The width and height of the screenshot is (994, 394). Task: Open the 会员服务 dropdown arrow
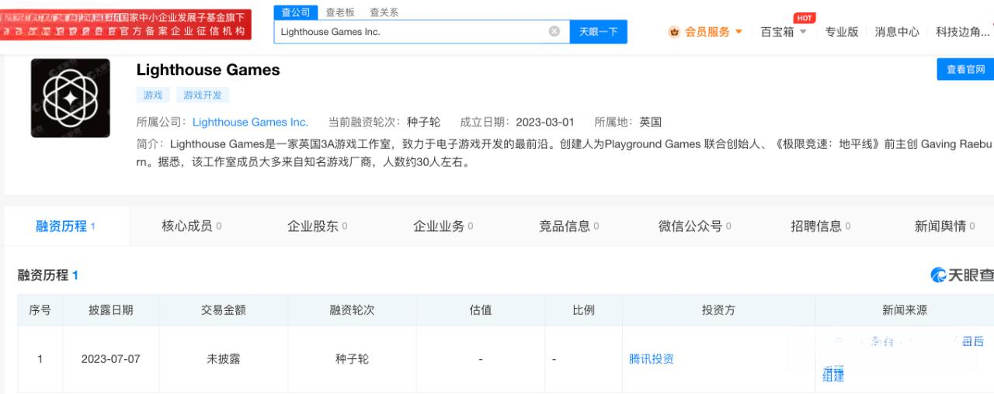click(x=739, y=32)
